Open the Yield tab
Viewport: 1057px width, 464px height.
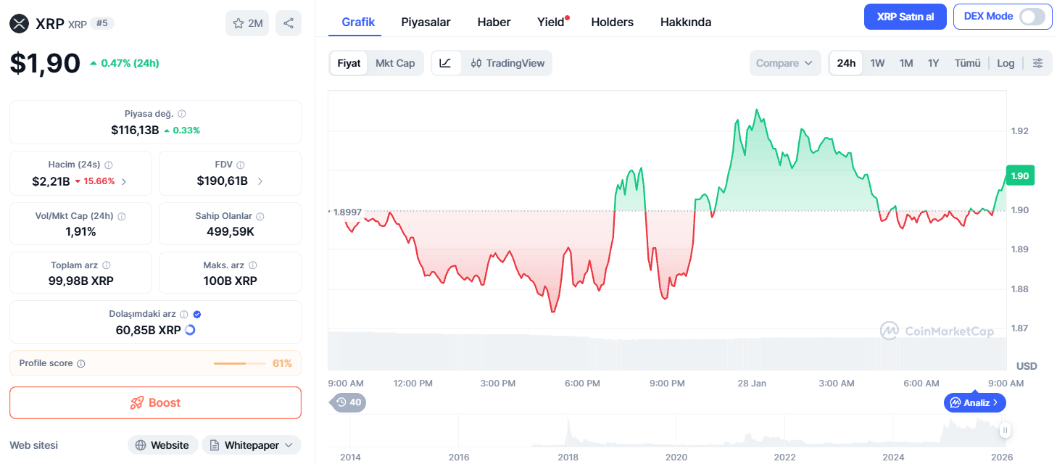(551, 22)
